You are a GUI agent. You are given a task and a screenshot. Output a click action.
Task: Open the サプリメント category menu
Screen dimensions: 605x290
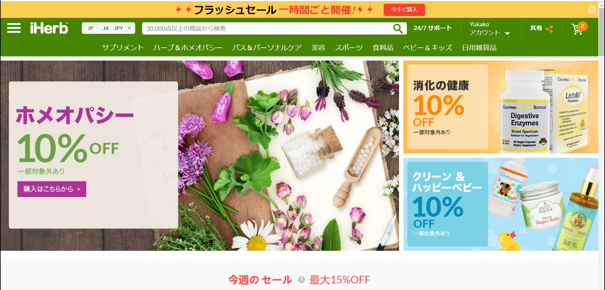[x=123, y=48]
